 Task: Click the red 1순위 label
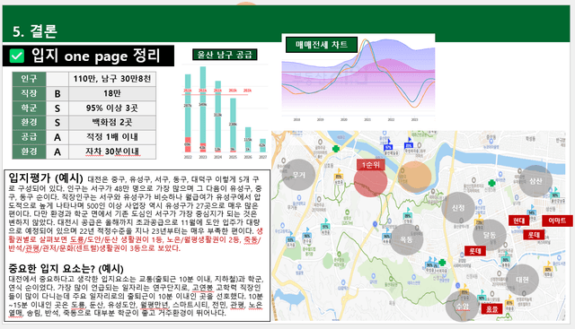371,165
